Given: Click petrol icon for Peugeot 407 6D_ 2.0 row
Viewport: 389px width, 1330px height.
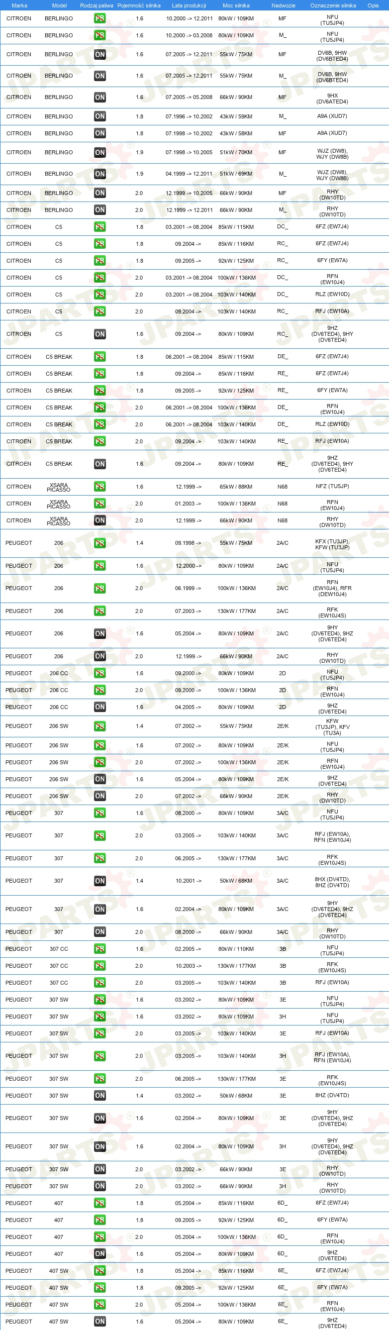Looking at the screenshot, I should (99, 1236).
